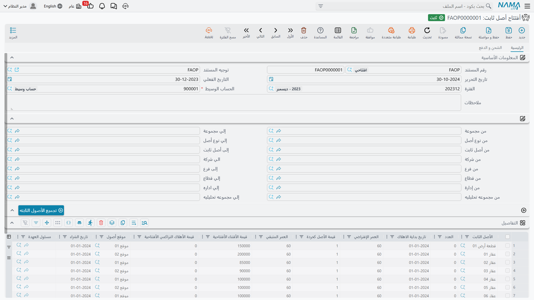Click the thumbs-up icon with badge 16
This screenshot has height=300, width=534.
coord(90,6)
